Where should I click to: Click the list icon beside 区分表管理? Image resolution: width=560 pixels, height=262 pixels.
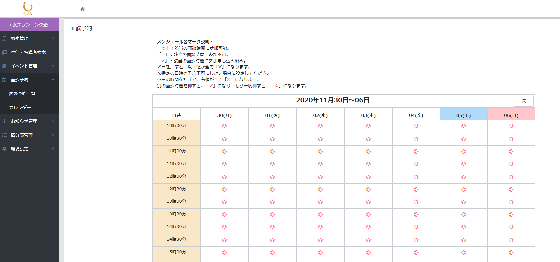[4, 135]
